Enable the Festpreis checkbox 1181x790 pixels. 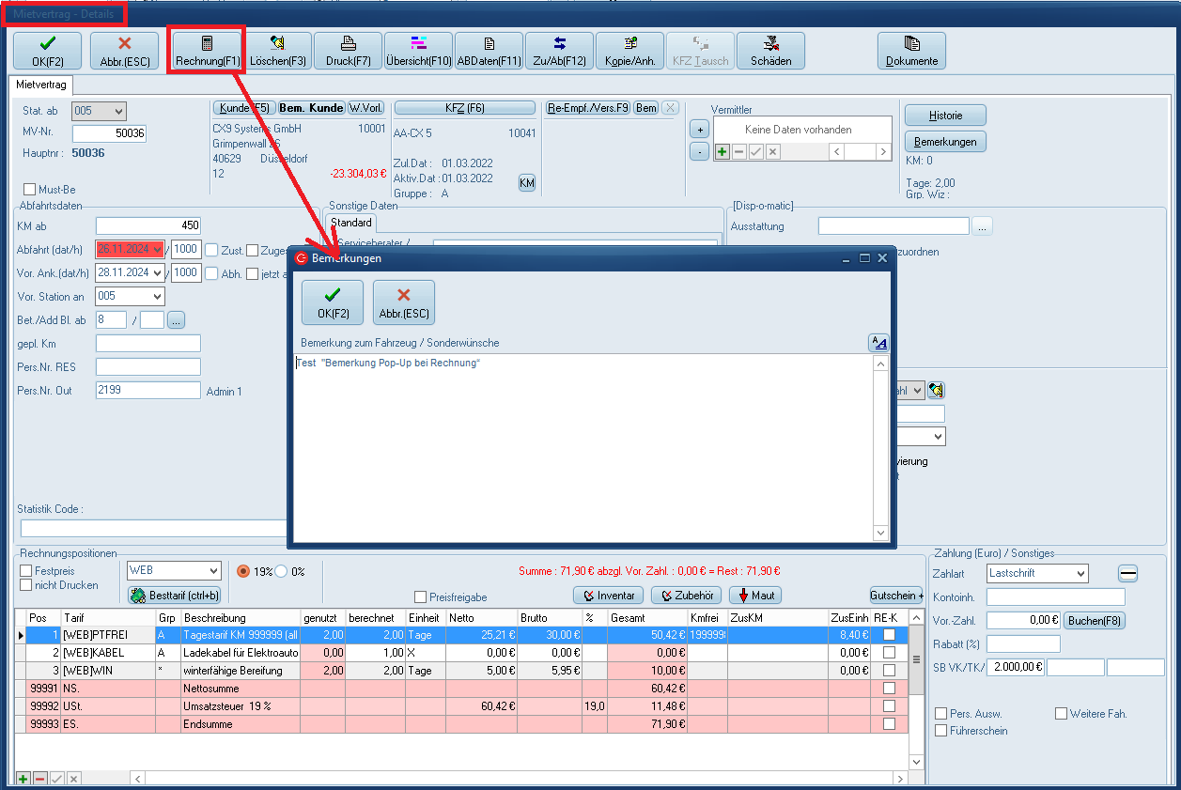[26, 570]
